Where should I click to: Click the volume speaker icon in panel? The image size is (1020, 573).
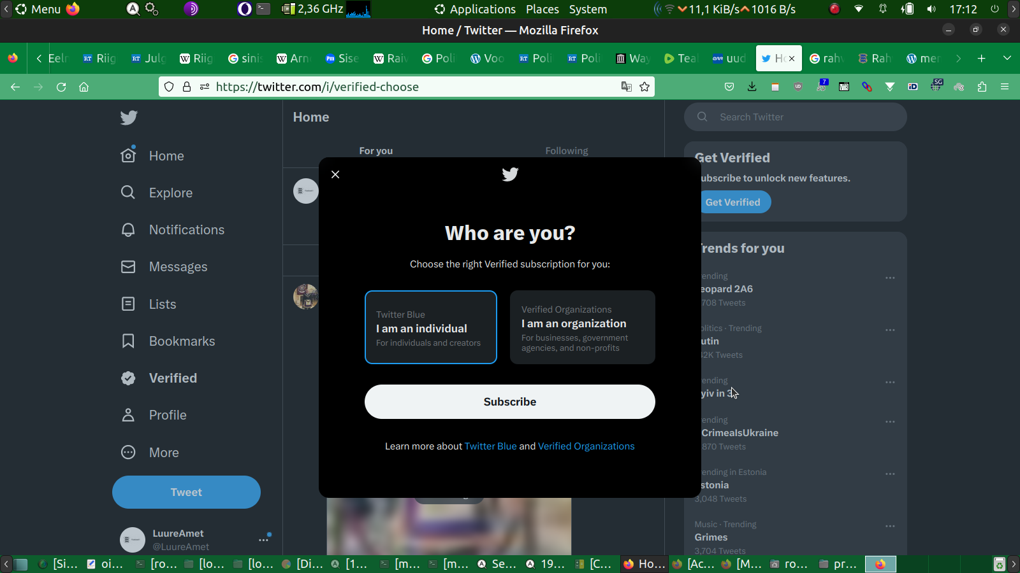(x=931, y=9)
